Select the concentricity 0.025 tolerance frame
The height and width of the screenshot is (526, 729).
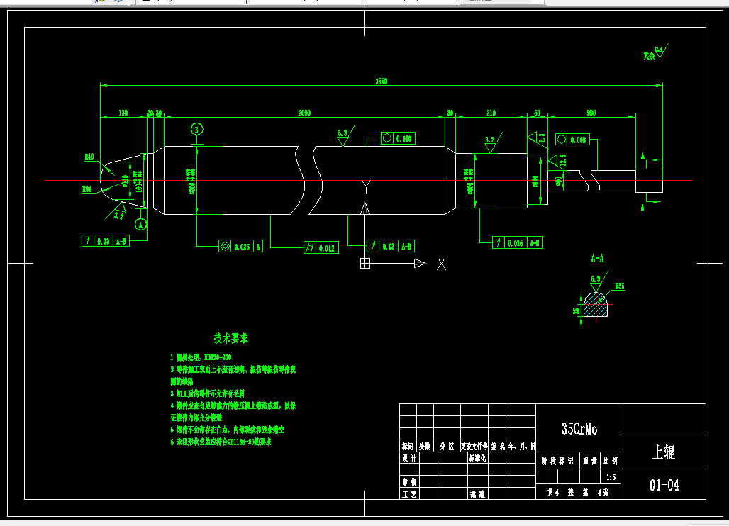pos(241,246)
